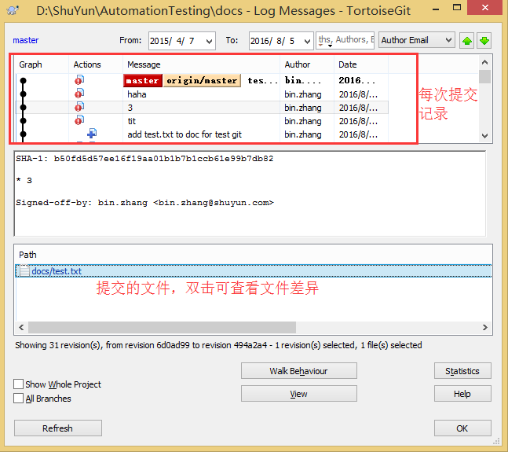Click the left arrow of the file list scrollbar

[x=21, y=327]
